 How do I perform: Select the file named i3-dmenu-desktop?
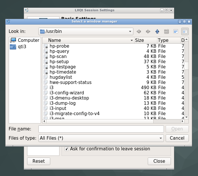point(69,98)
